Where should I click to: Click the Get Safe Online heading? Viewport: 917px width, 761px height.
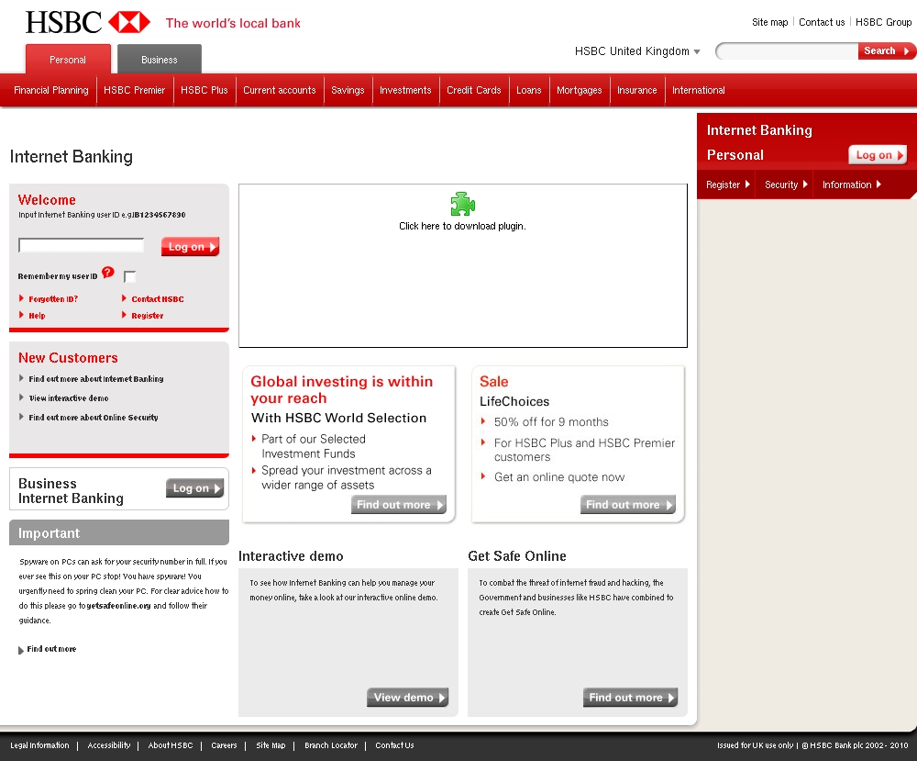click(517, 556)
